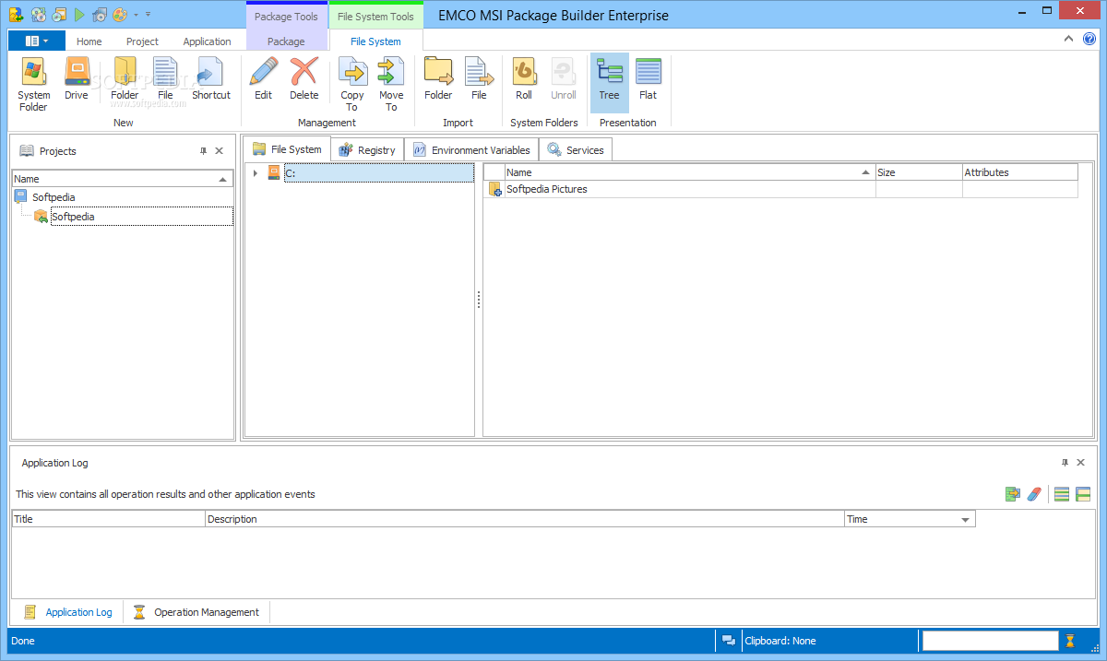This screenshot has height=661, width=1107.
Task: Click the hourglass icon in status bar
Action: click(1070, 641)
